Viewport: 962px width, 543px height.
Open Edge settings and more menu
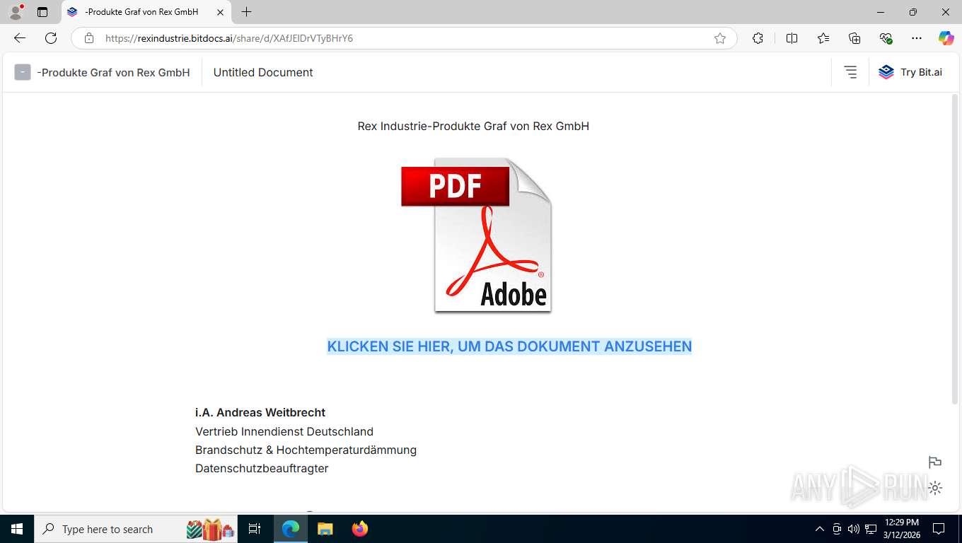[917, 38]
